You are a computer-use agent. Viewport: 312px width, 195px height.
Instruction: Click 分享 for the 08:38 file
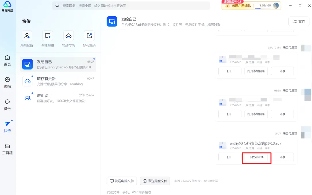(282, 114)
